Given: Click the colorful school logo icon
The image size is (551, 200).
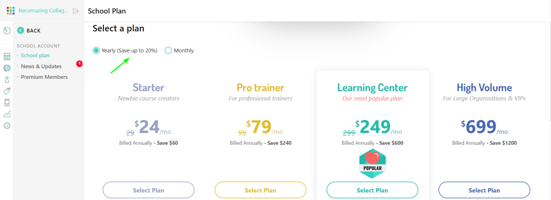Looking at the screenshot, I should pos(11,11).
